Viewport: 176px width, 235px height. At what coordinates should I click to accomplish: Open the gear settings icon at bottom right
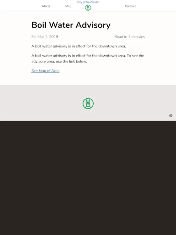(x=171, y=115)
